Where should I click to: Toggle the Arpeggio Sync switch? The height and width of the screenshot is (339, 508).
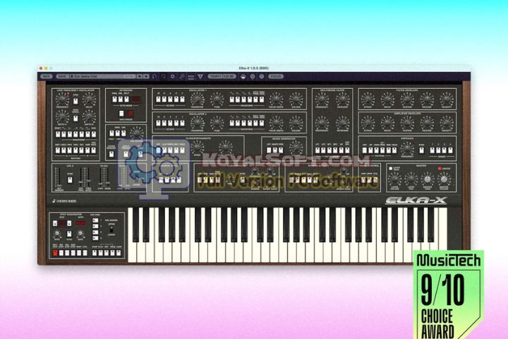[x=421, y=150]
